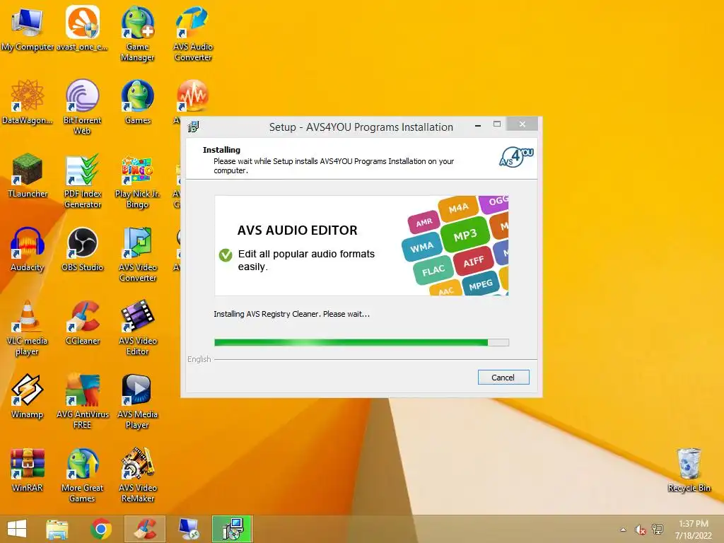
Task: Launch Audacity from desktop
Action: [x=28, y=249]
